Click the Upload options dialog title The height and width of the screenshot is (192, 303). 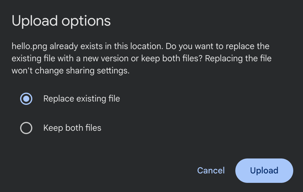point(61,20)
